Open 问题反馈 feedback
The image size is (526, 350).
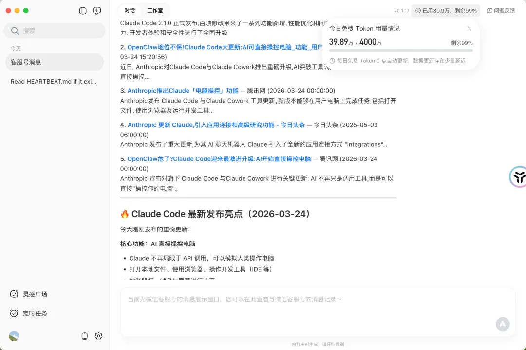coord(501,11)
